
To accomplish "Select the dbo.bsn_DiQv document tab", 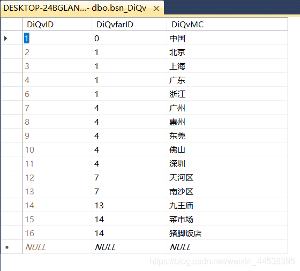I will tap(82, 9).
